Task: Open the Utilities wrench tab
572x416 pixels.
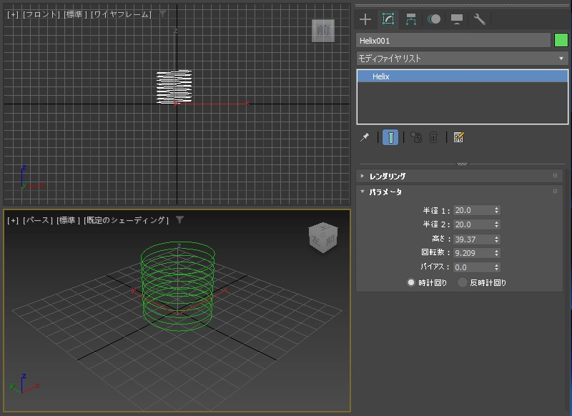Action: point(480,19)
